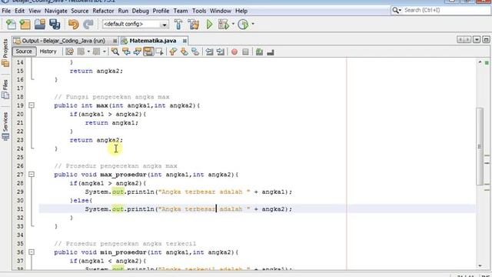Click the green error stripe status square
492x277 pixels.
tap(487, 63)
